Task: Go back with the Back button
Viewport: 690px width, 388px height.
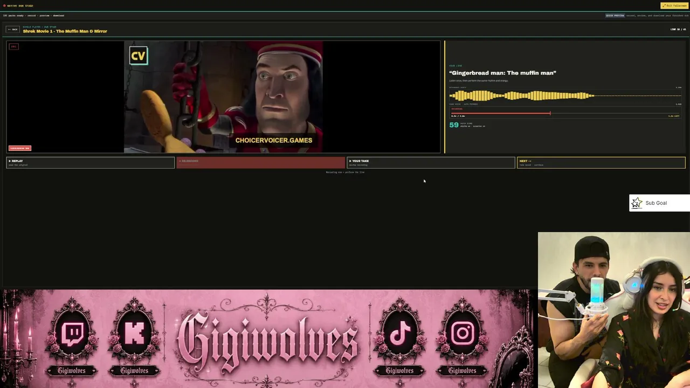Action: click(x=13, y=29)
